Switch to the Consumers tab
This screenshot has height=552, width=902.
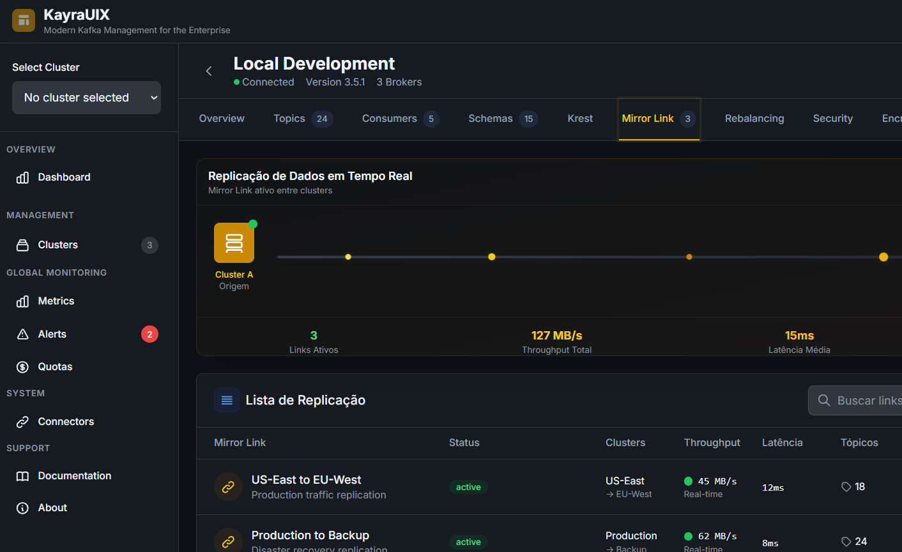point(401,119)
